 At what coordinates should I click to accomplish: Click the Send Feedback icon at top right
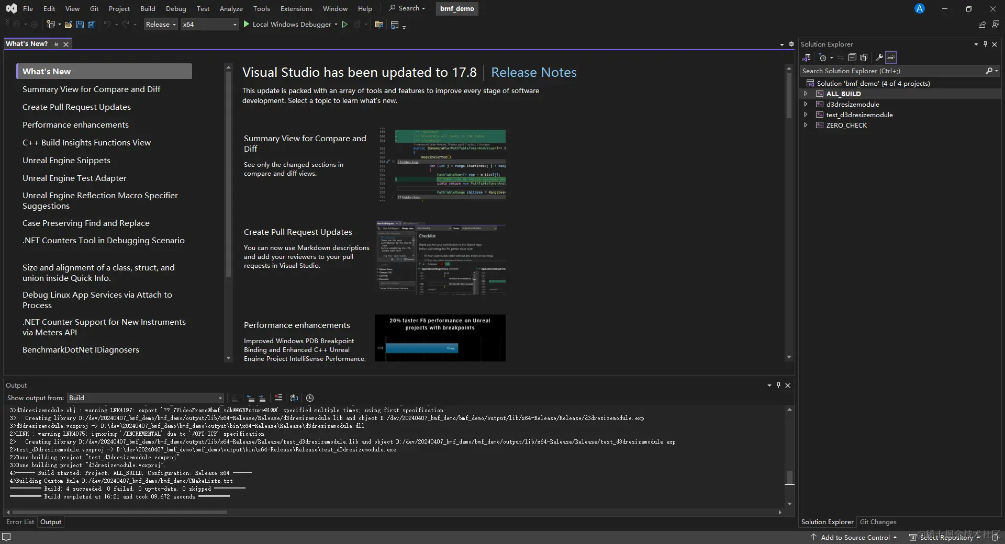(x=995, y=24)
